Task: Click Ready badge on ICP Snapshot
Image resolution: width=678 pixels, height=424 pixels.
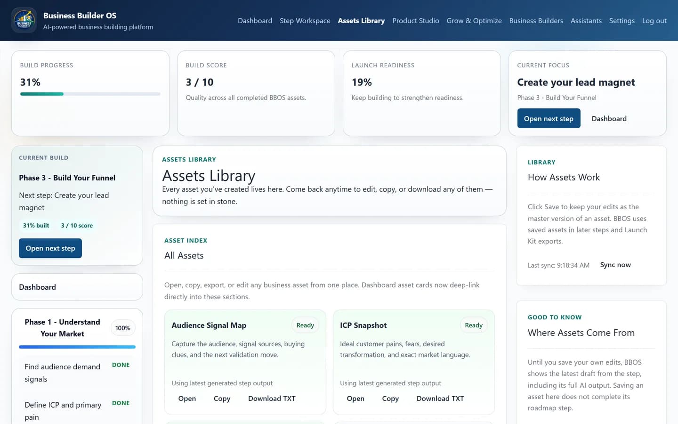Action: click(x=474, y=325)
